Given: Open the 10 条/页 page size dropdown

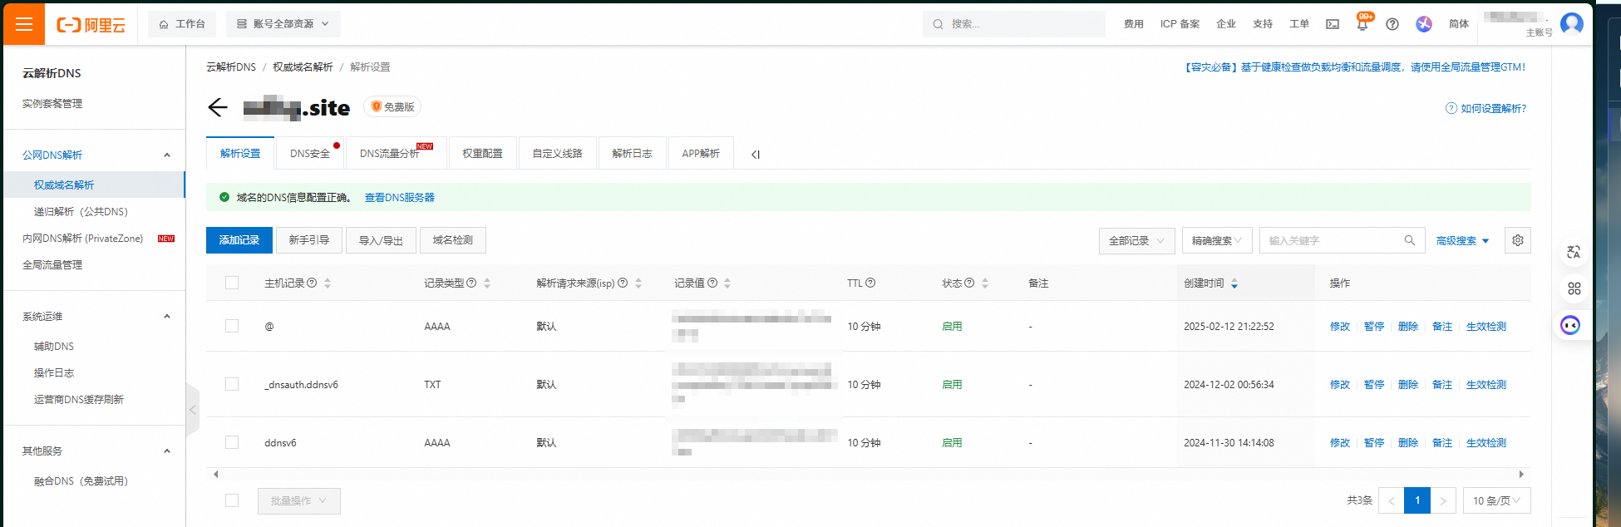Looking at the screenshot, I should point(1496,500).
